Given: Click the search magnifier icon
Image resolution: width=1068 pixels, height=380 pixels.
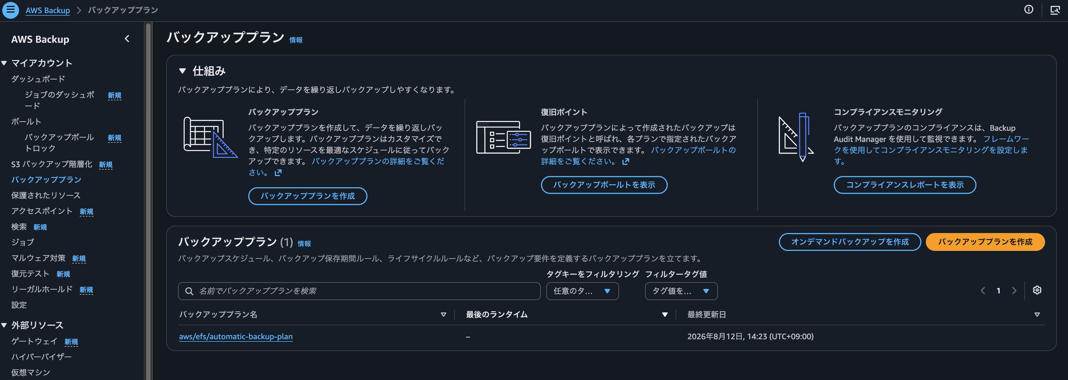Looking at the screenshot, I should [x=189, y=291].
